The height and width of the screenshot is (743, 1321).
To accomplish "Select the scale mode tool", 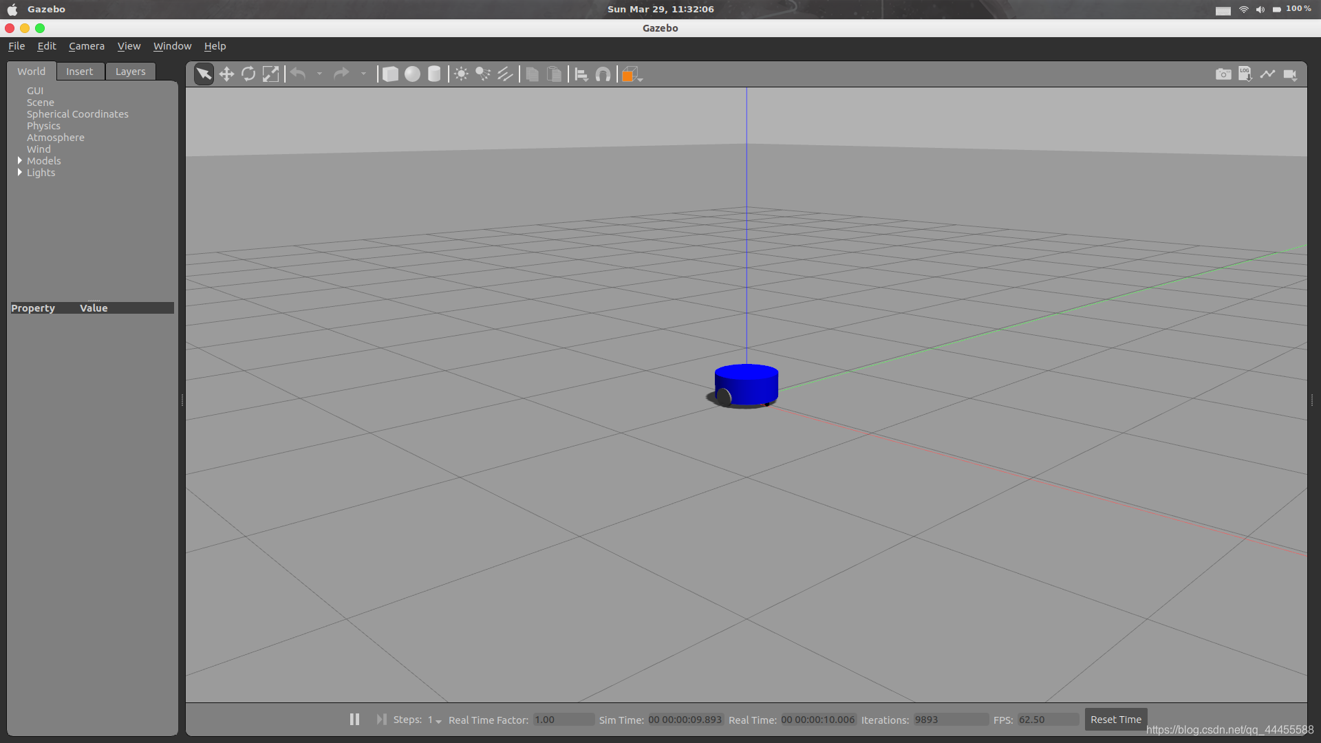I will [271, 74].
